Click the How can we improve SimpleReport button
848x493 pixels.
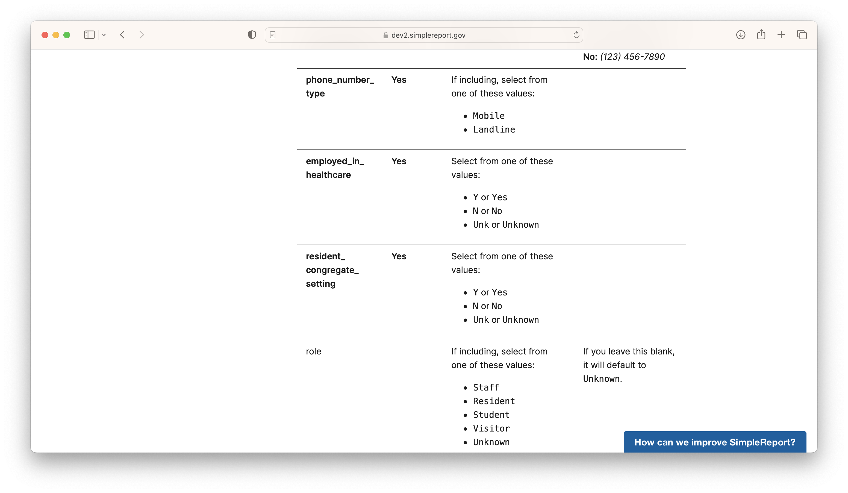point(715,442)
